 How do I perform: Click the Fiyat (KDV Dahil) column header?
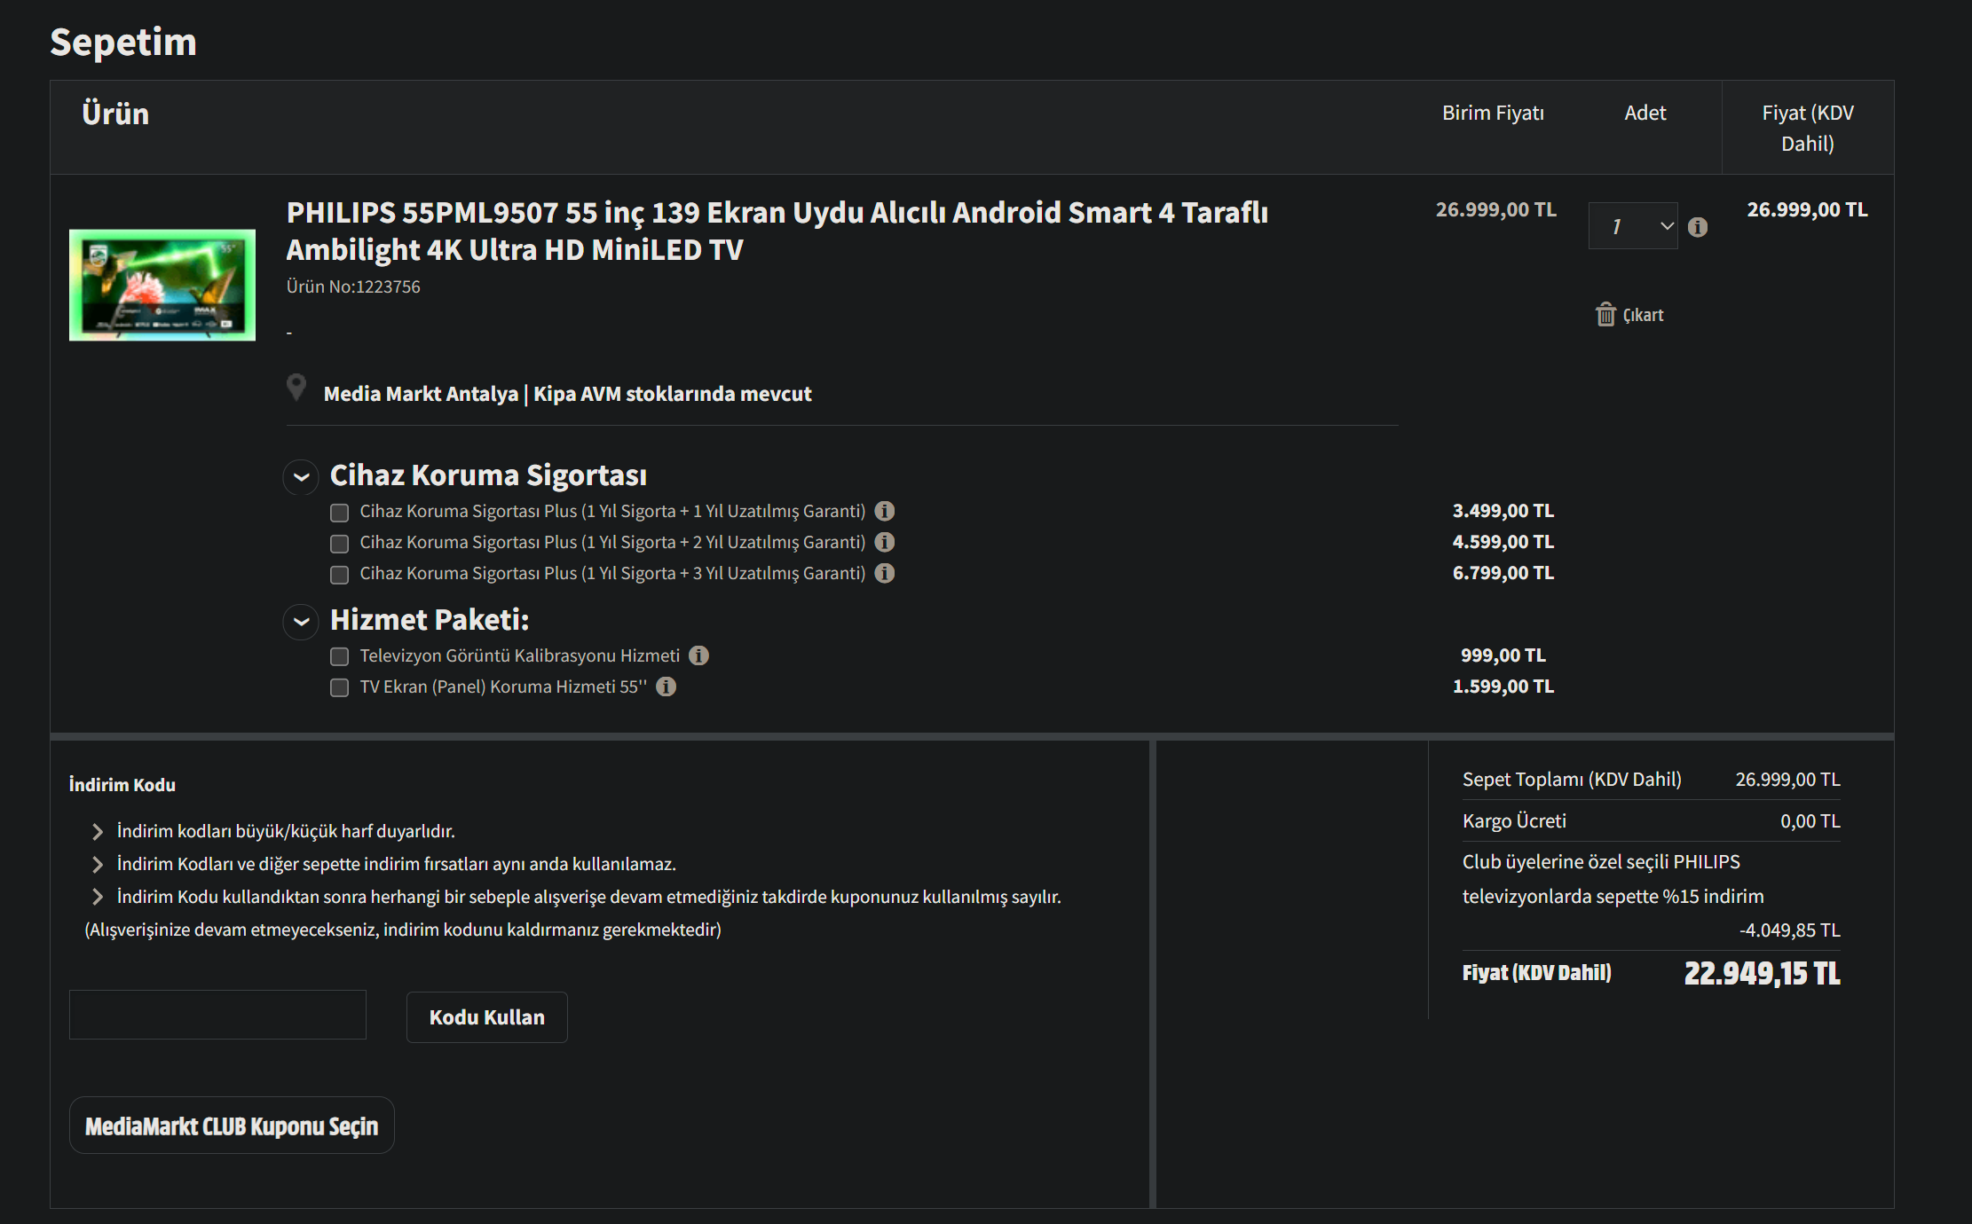1808,128
